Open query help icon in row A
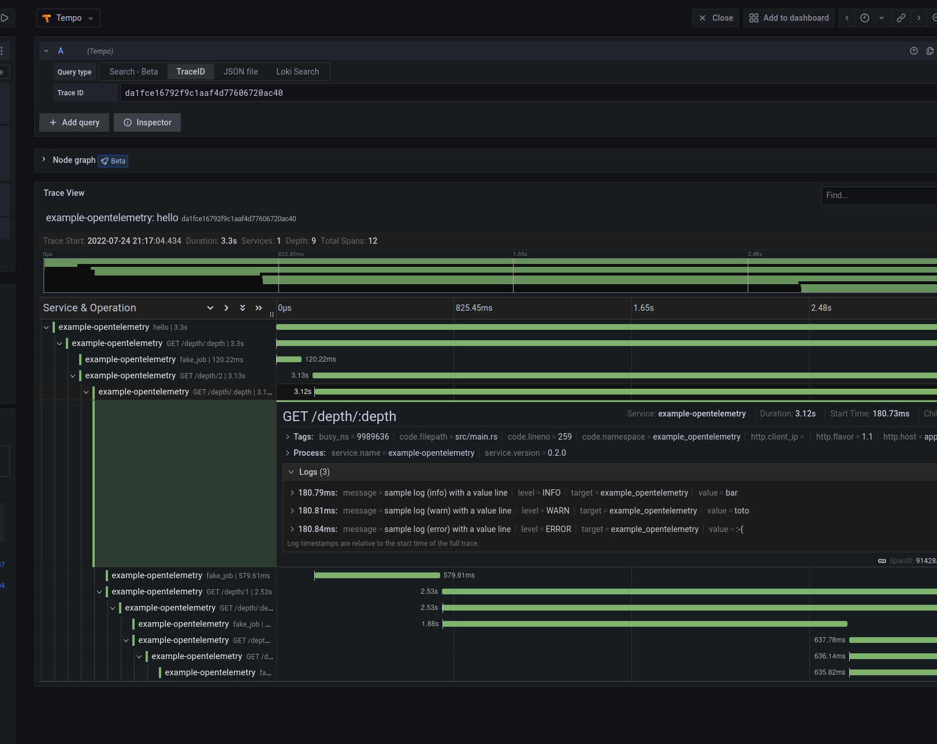This screenshot has width=937, height=744. coord(914,51)
